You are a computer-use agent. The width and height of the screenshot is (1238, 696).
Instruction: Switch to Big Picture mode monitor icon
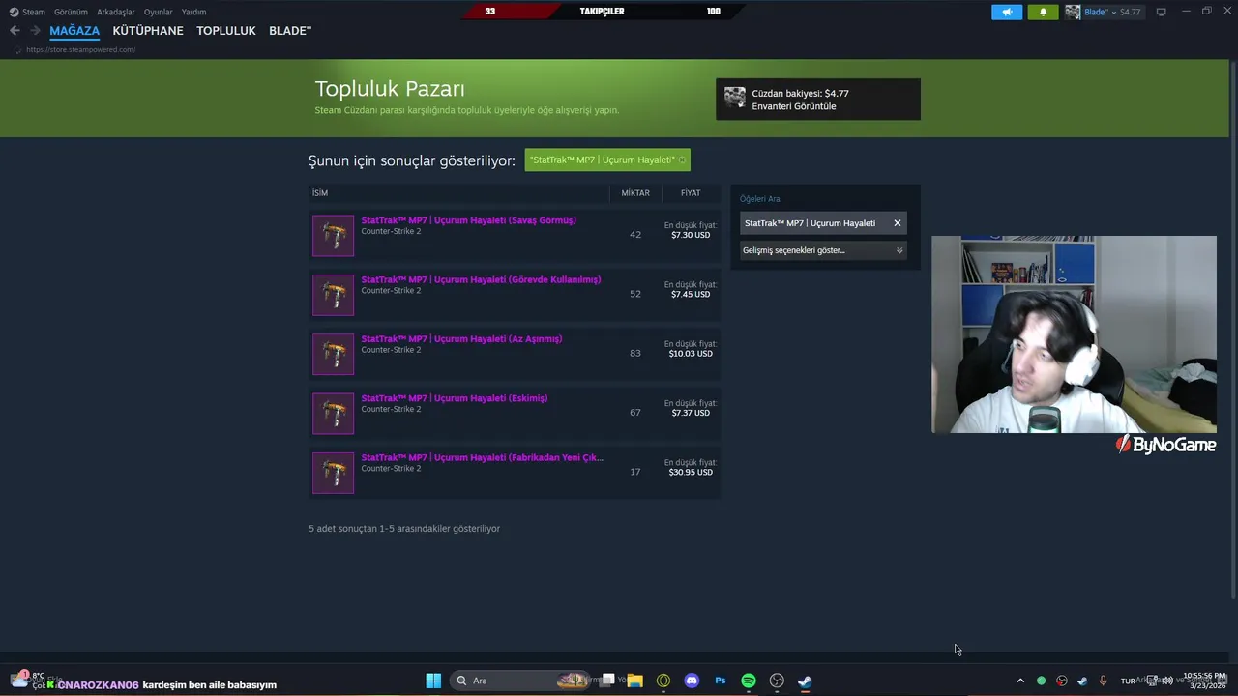point(1161,12)
